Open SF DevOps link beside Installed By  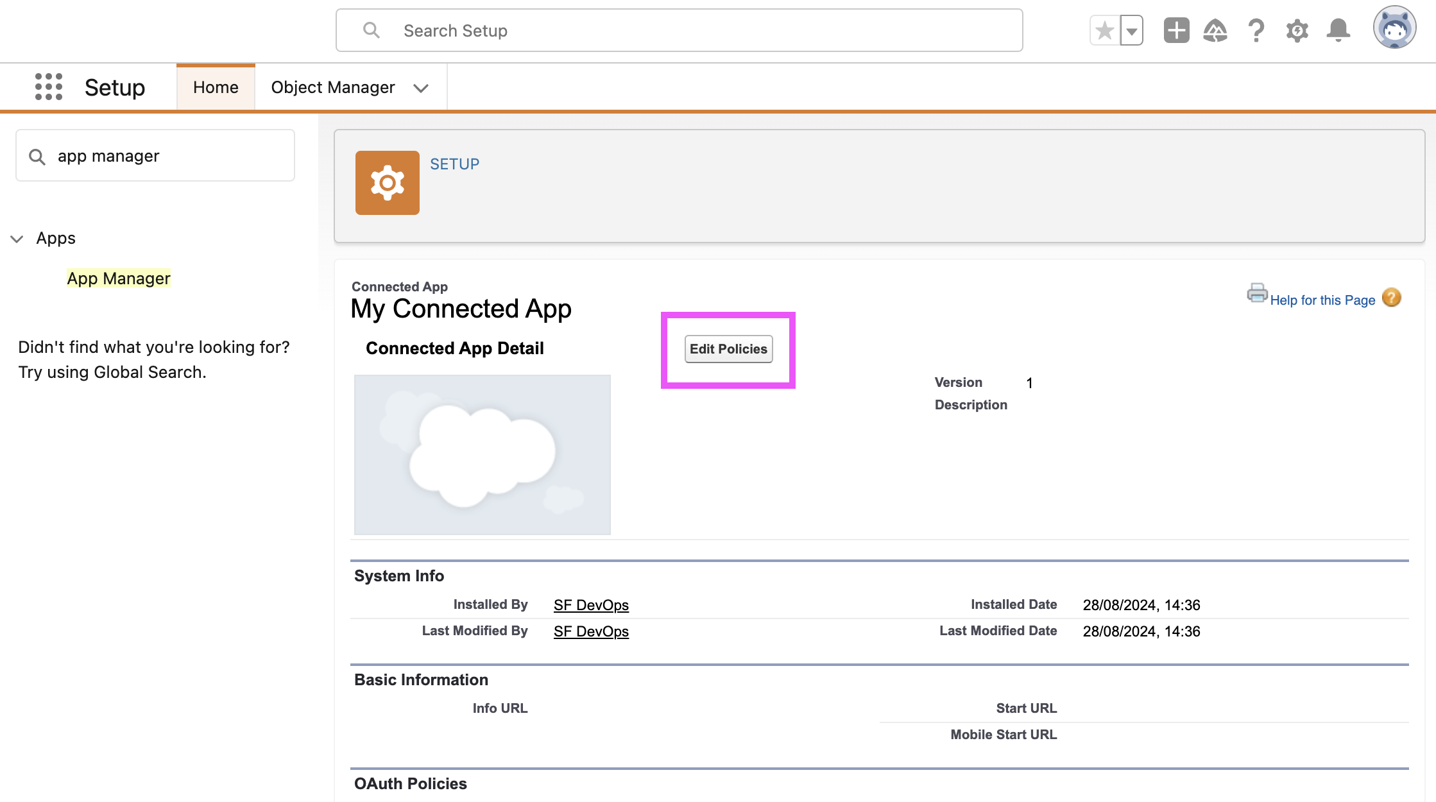pos(591,605)
